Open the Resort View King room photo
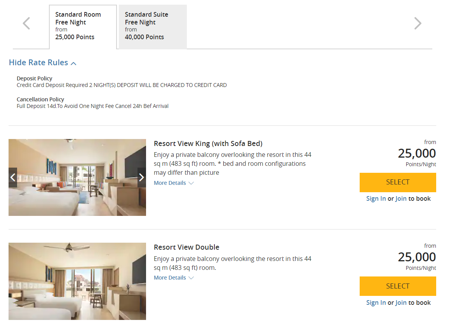Image resolution: width=449 pixels, height=325 pixels. coord(77,177)
